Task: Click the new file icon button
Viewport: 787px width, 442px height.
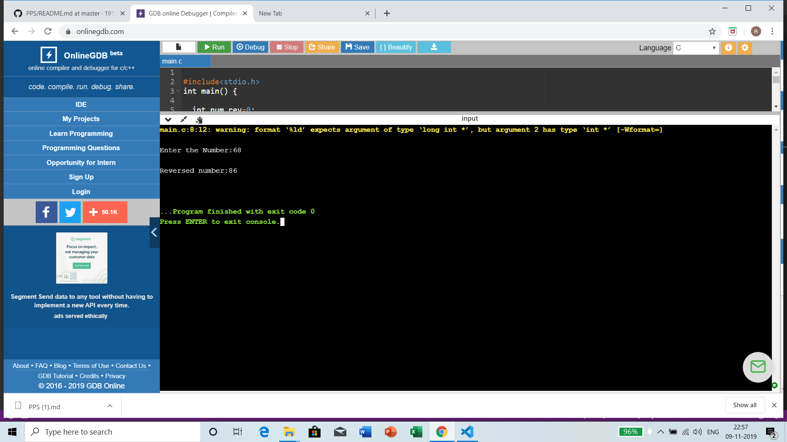Action: [x=179, y=47]
